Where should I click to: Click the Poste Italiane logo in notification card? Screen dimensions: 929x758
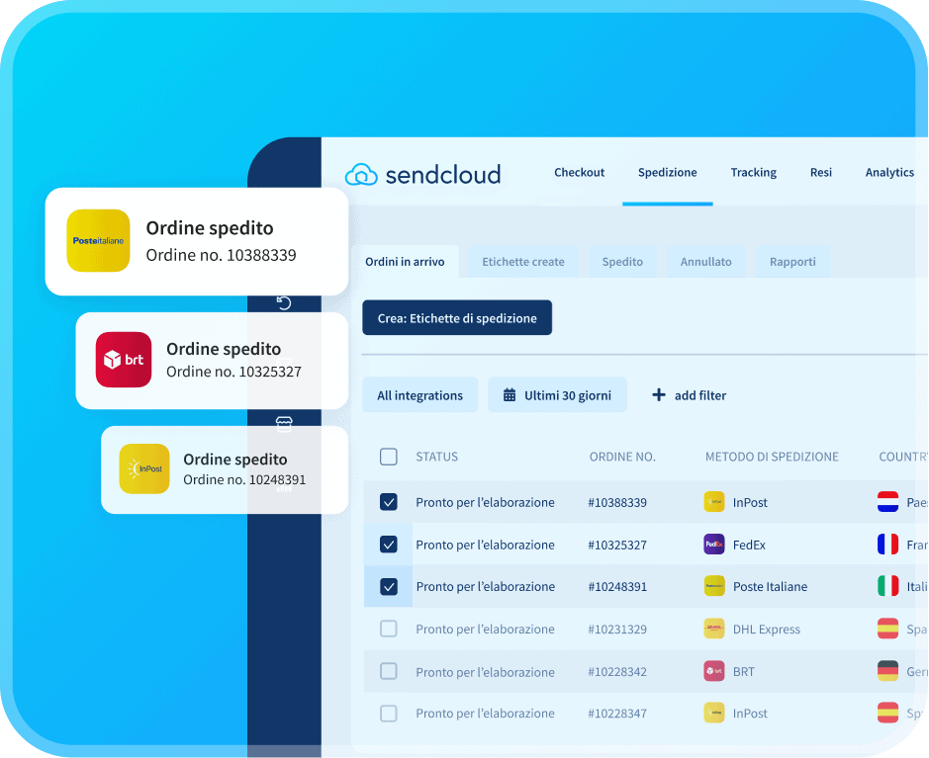pos(98,240)
